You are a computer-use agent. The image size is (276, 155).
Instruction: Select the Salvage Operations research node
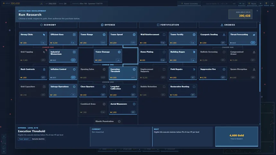pyautogui.click(x=63, y=91)
